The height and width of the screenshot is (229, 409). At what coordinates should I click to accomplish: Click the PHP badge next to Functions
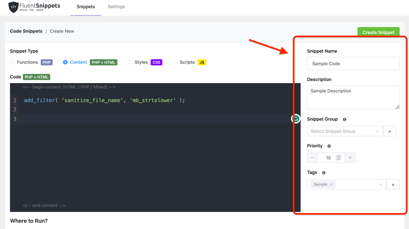click(47, 62)
